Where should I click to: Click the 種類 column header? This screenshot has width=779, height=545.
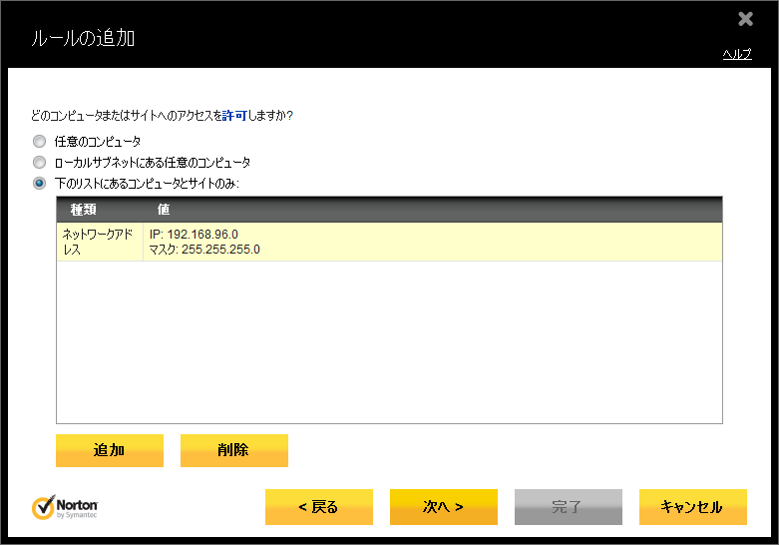pyautogui.click(x=84, y=210)
